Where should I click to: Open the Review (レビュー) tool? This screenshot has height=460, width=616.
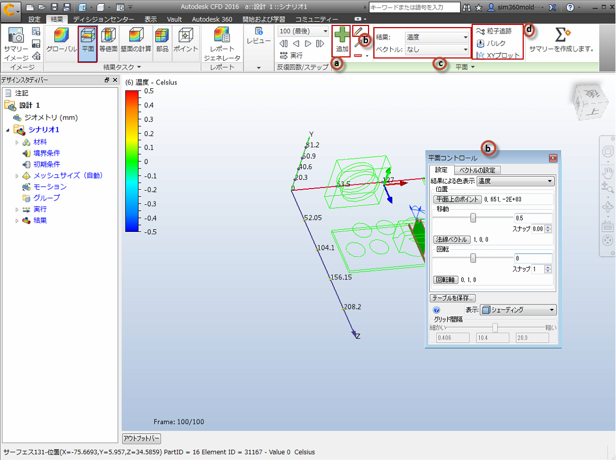point(258,36)
